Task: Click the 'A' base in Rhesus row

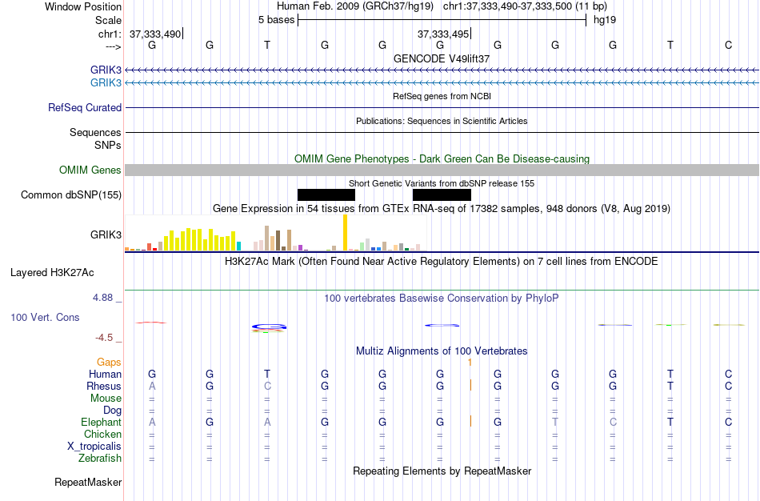Action: (152, 386)
